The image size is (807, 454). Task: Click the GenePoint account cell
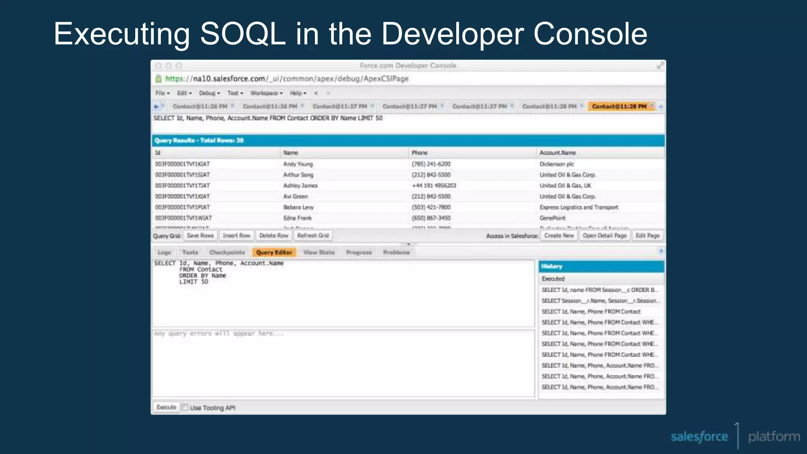552,218
